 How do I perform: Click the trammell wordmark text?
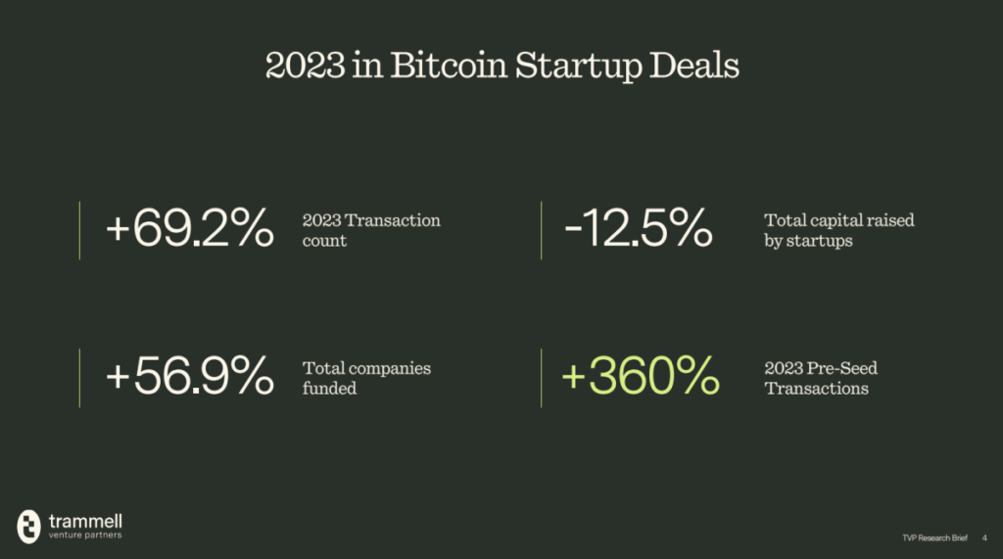pyautogui.click(x=85, y=519)
